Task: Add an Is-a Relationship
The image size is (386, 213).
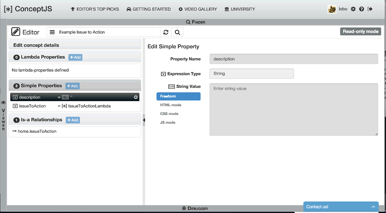Action: 73,120
